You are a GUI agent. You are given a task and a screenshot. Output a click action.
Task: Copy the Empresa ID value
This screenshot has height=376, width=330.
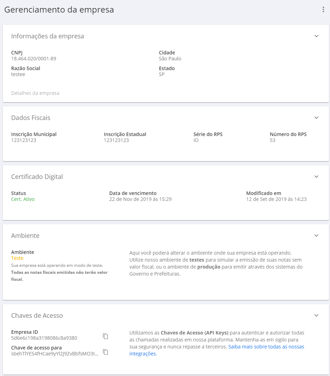point(106,336)
